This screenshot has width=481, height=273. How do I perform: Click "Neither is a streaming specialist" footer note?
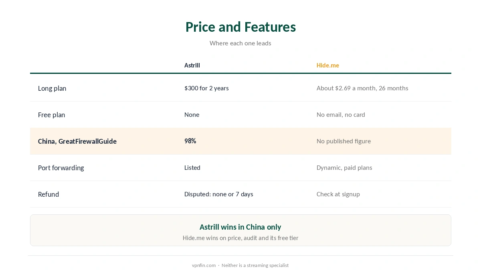[x=255, y=265]
